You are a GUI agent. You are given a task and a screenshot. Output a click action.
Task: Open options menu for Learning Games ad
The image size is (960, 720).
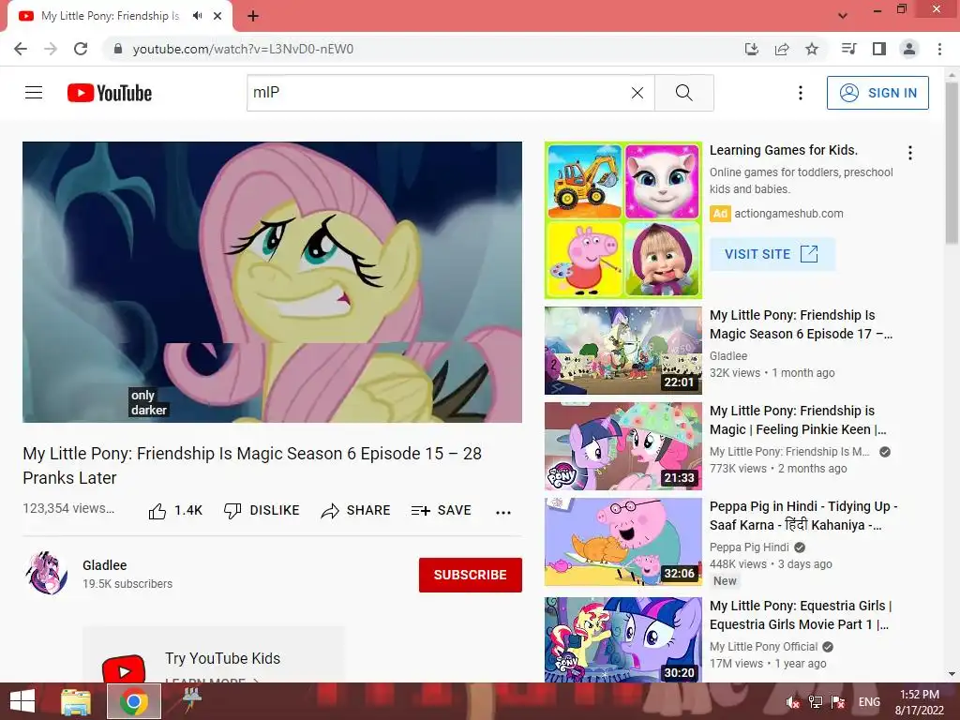910,153
